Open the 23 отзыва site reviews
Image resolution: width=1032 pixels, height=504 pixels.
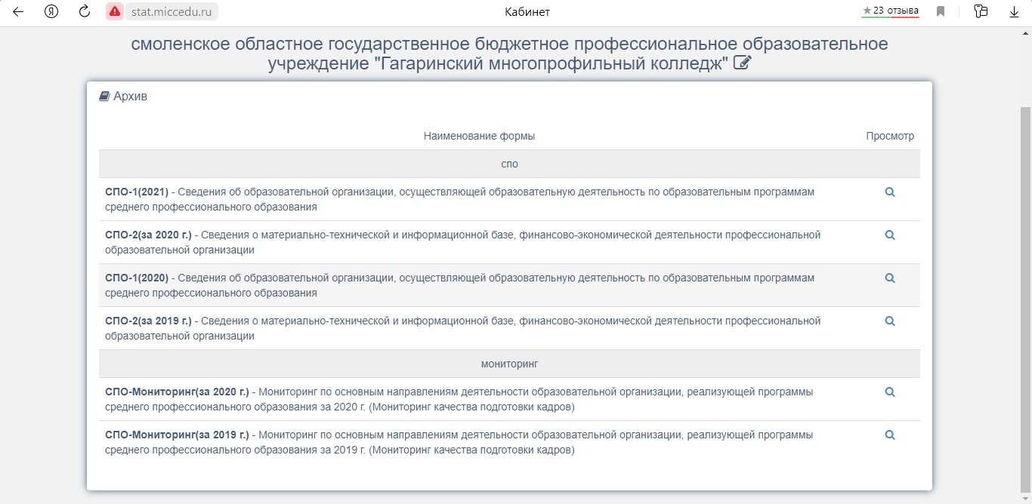point(891,11)
